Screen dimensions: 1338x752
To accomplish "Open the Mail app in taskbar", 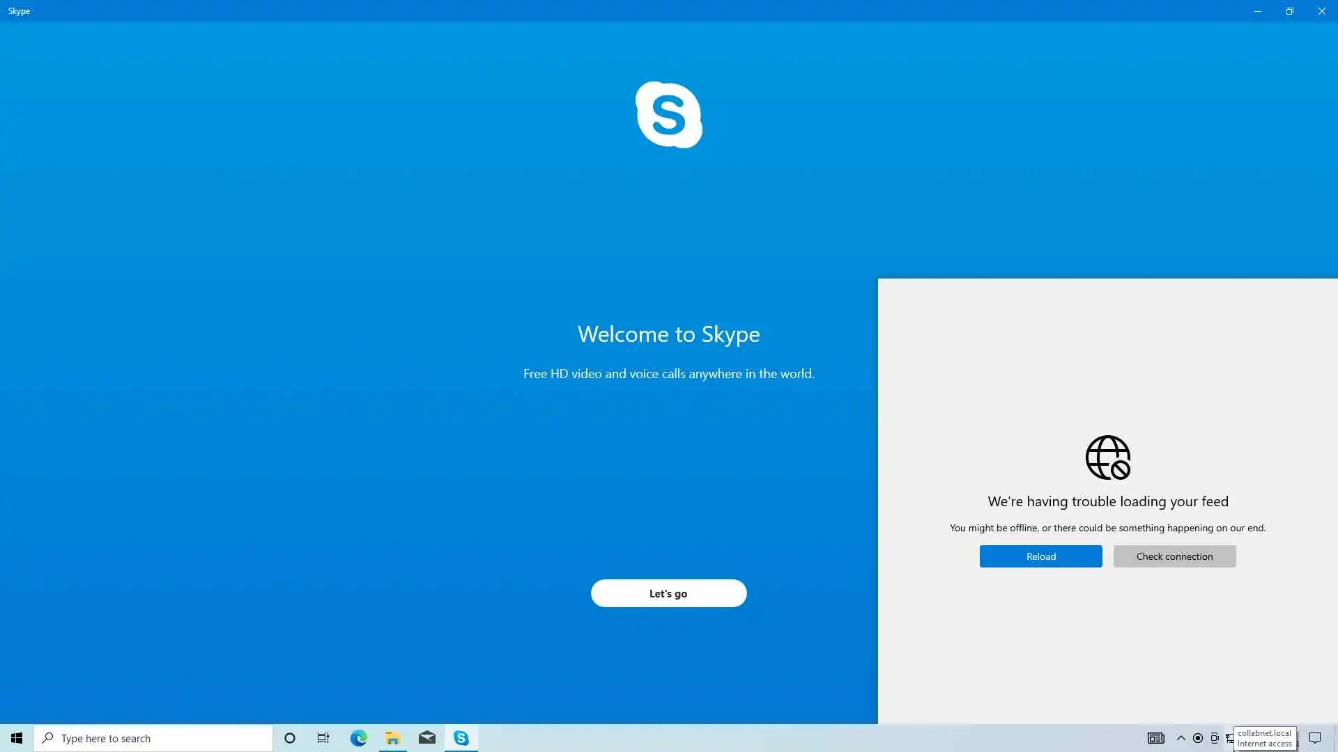I will 427,738.
